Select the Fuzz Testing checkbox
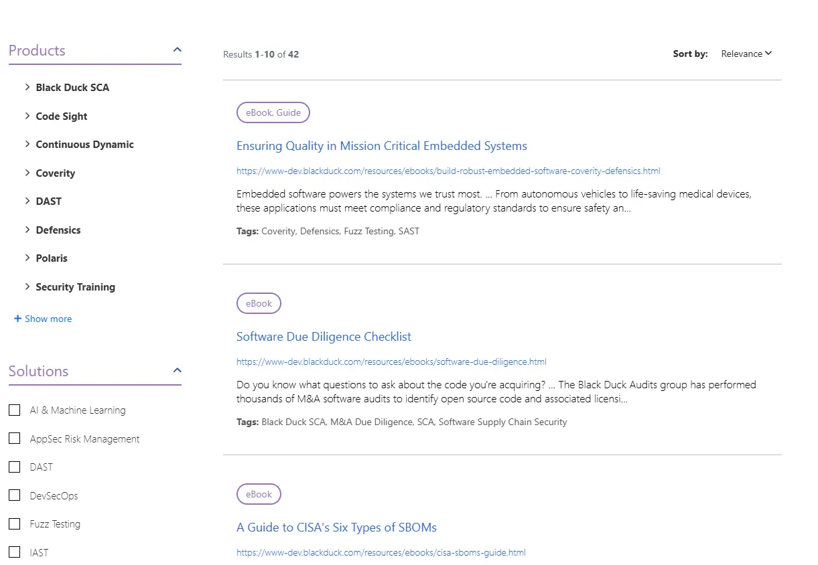The height and width of the screenshot is (565, 818). [14, 524]
